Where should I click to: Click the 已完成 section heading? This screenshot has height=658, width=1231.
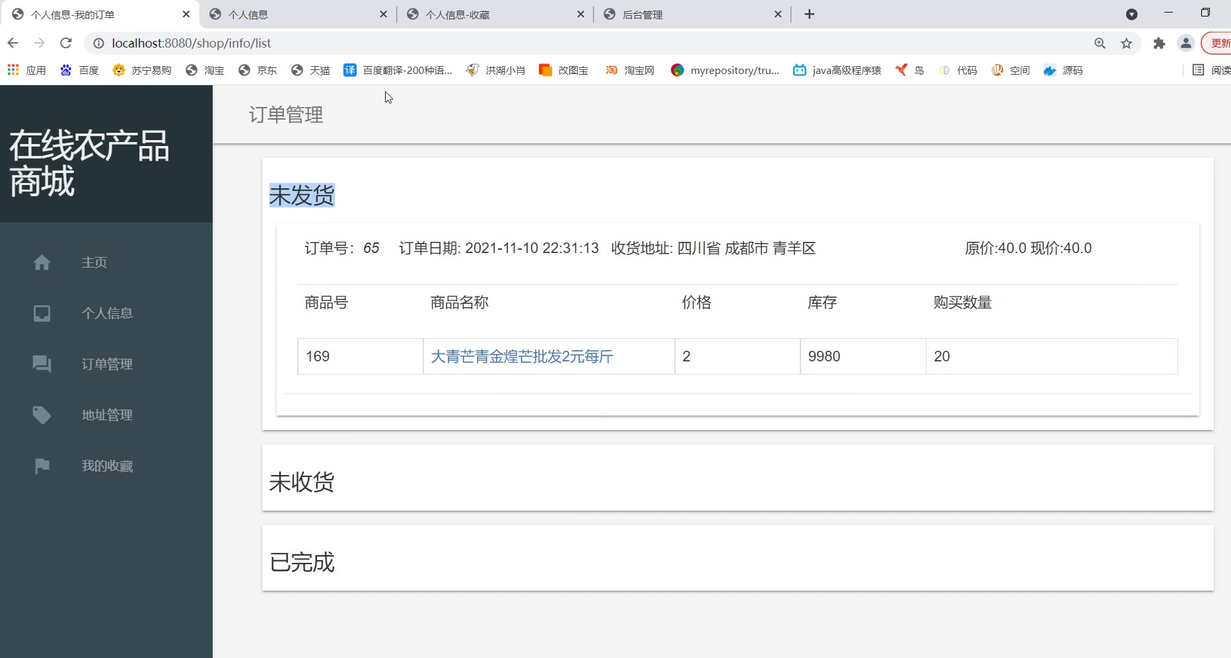point(302,562)
